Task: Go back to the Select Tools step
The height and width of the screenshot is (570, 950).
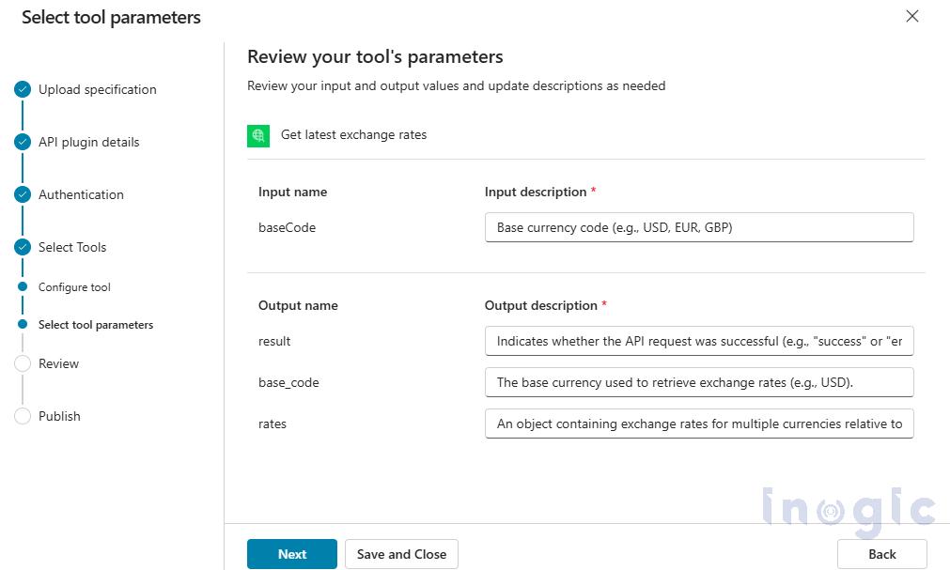Action: point(72,247)
